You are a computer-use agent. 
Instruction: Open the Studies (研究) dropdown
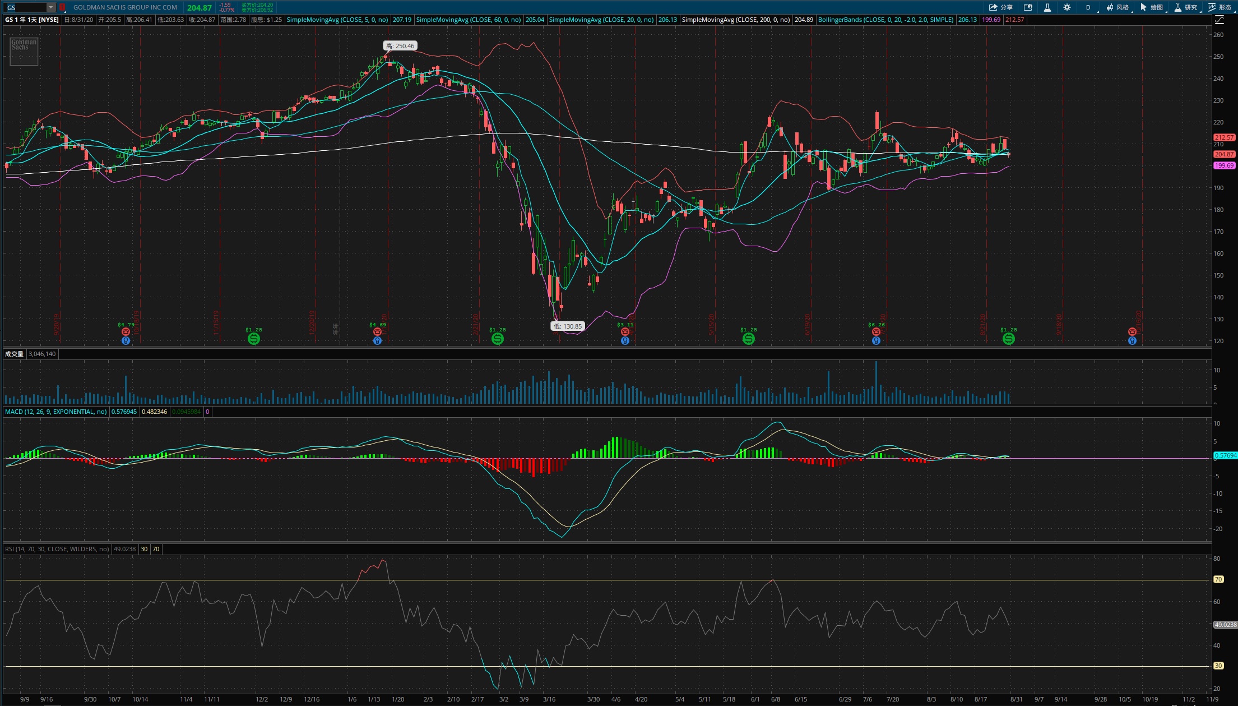1186,7
